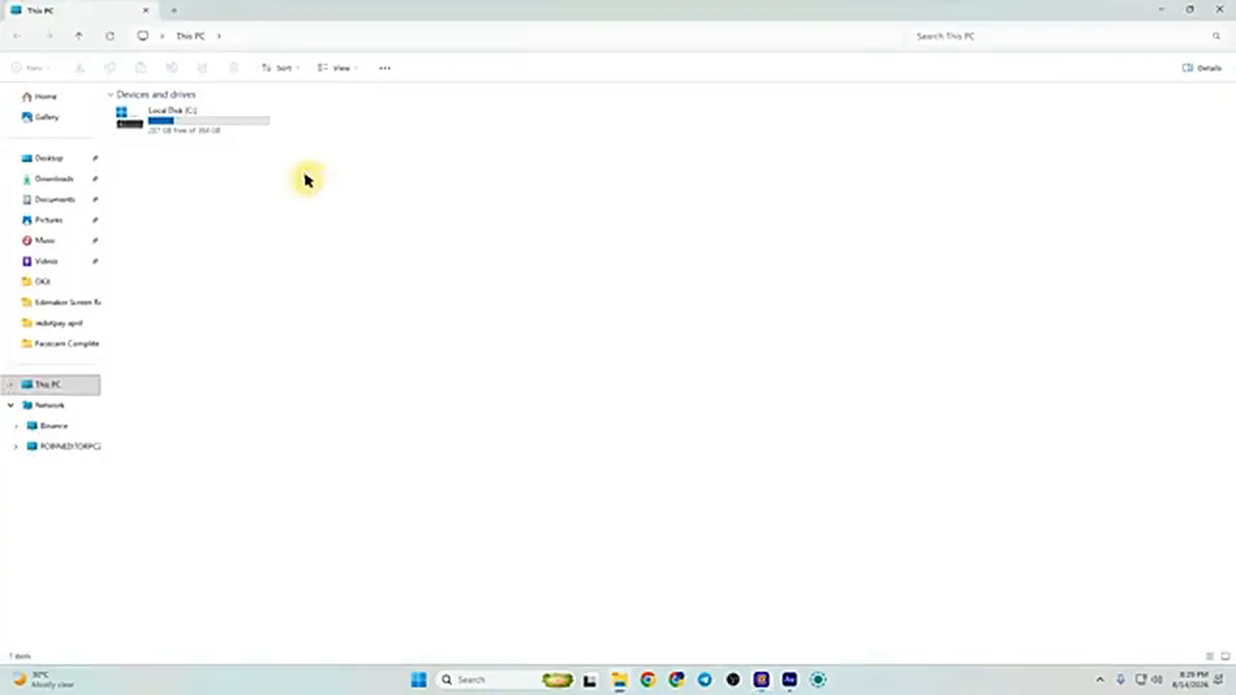The width and height of the screenshot is (1236, 695).
Task: Open Home in navigation pane
Action: coord(45,97)
